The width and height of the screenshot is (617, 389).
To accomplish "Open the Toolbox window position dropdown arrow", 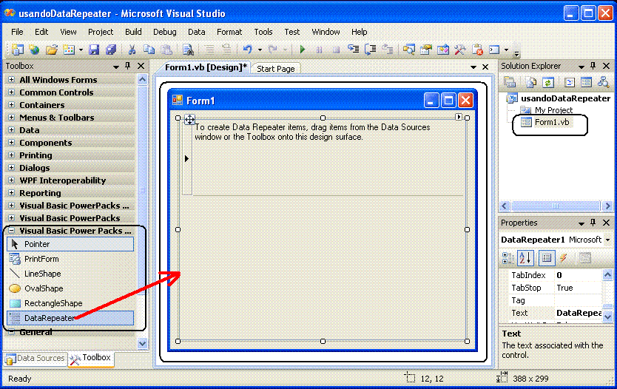I will (115, 67).
